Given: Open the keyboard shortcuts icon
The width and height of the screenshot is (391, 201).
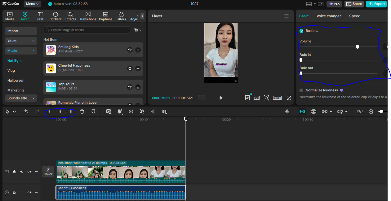Looking at the screenshot, I should (x=321, y=4).
